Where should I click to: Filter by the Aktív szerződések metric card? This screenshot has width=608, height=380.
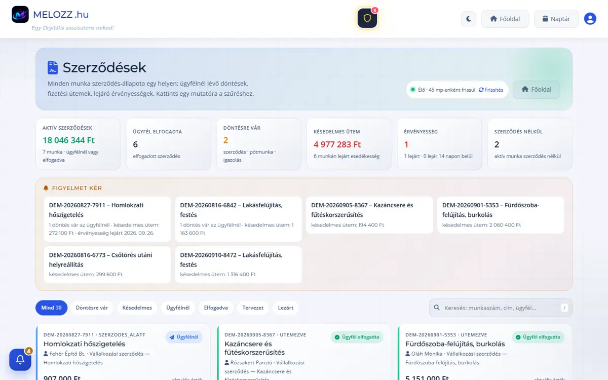click(78, 144)
